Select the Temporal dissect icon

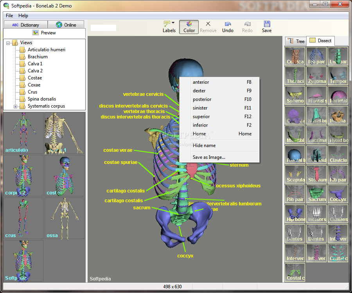click(338, 75)
